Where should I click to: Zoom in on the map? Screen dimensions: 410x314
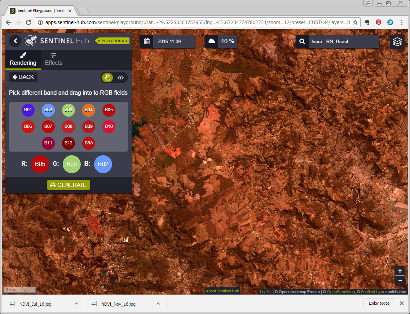click(x=400, y=271)
